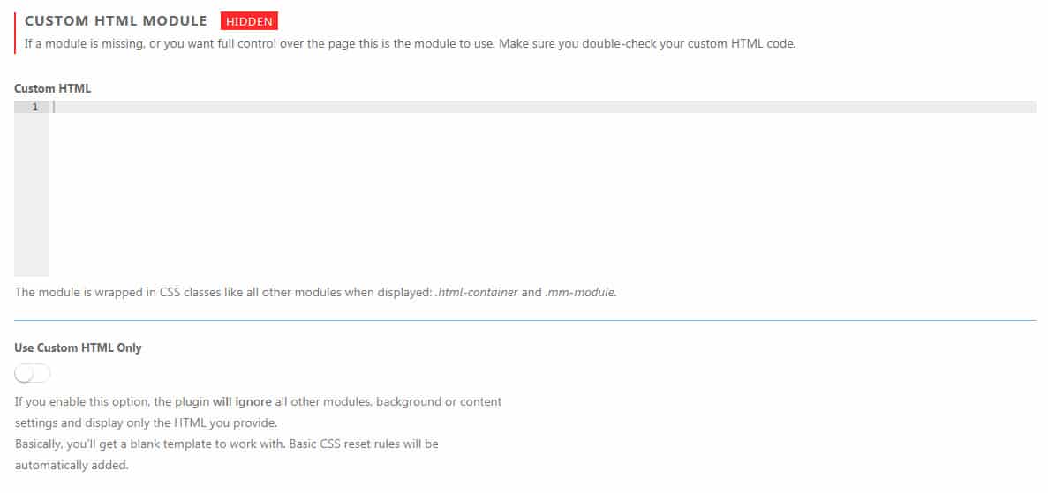Click 'settings and display only the HTML' line
The height and width of the screenshot is (493, 1048).
coord(146,423)
